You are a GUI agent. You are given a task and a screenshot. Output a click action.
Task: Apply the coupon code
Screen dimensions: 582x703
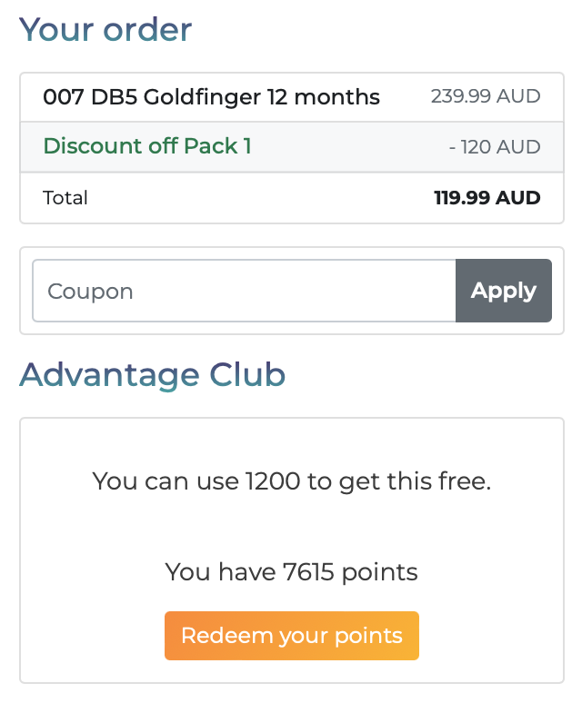click(x=504, y=291)
